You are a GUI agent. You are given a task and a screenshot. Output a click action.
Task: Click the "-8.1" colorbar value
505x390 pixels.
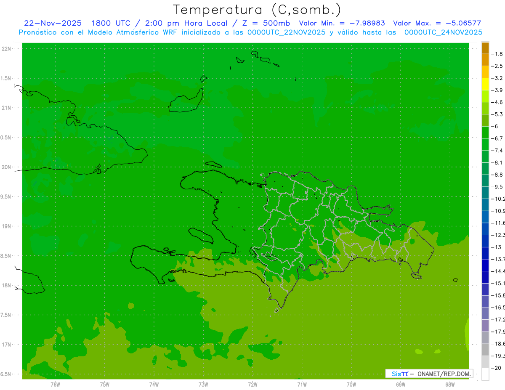click(497, 162)
